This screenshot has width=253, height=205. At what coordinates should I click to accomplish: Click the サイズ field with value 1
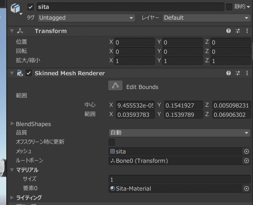click(x=180, y=179)
